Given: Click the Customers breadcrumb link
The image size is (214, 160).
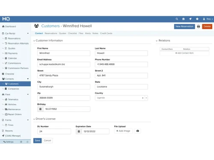Looking at the screenshot, I should click(x=51, y=26).
